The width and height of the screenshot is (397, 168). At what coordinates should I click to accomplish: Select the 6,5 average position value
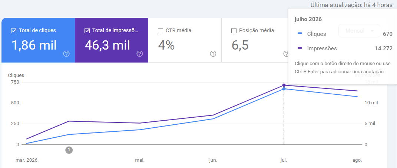pos(240,46)
